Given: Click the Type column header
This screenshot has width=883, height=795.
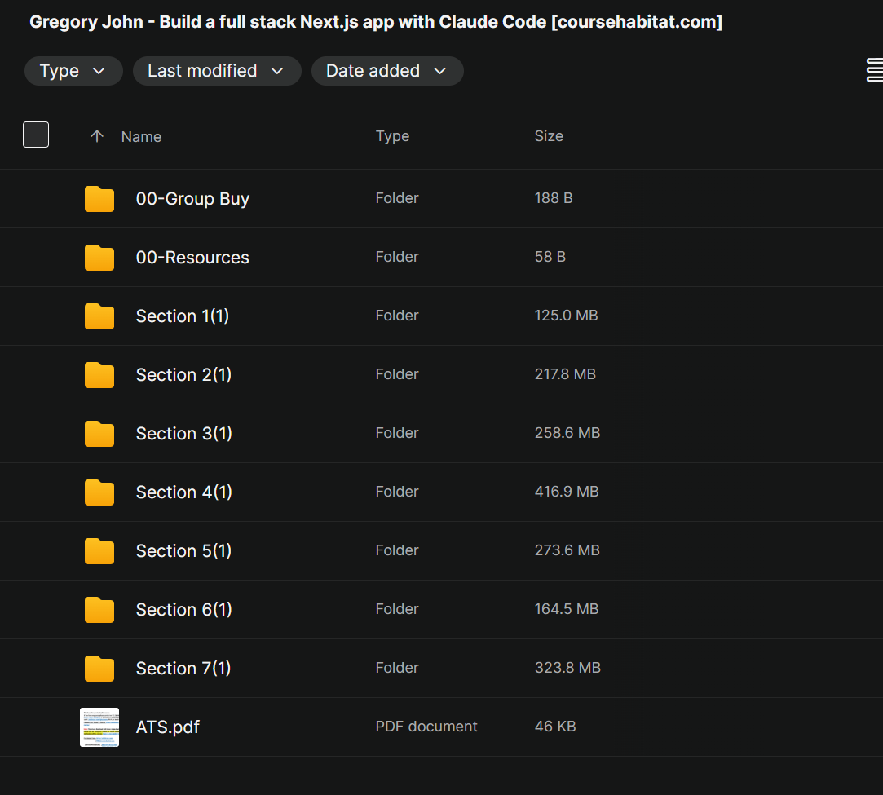Looking at the screenshot, I should pyautogui.click(x=392, y=136).
